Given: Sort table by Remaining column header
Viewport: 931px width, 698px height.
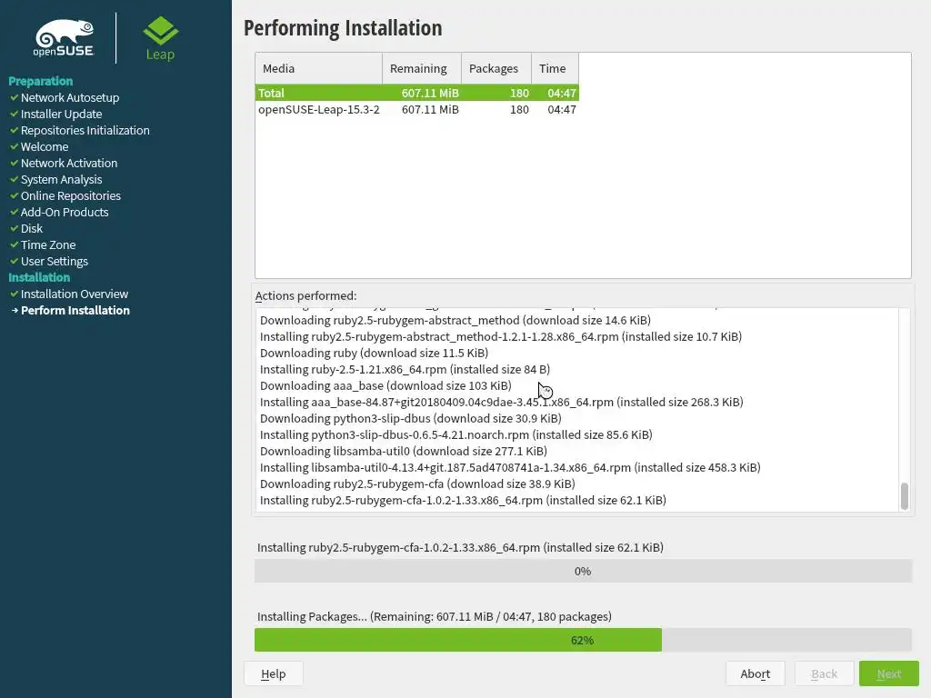Looking at the screenshot, I should click(x=422, y=68).
